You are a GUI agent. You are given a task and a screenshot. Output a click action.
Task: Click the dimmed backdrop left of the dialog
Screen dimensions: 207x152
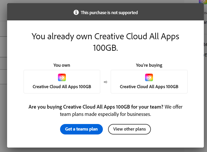pos(3,105)
